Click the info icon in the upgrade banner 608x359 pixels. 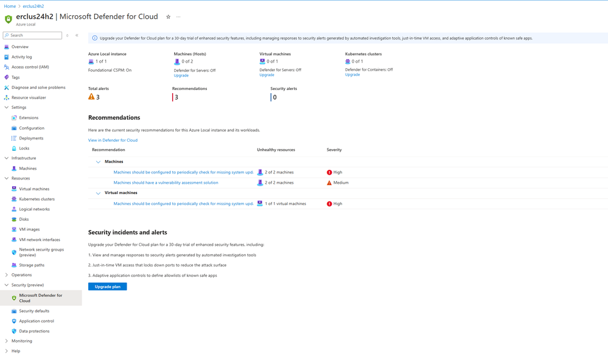(94, 38)
